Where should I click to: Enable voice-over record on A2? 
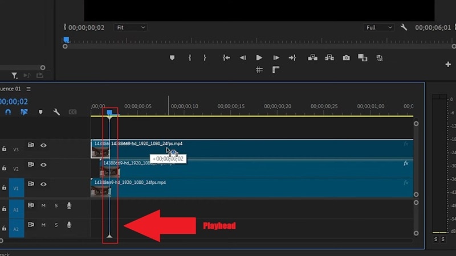69,225
